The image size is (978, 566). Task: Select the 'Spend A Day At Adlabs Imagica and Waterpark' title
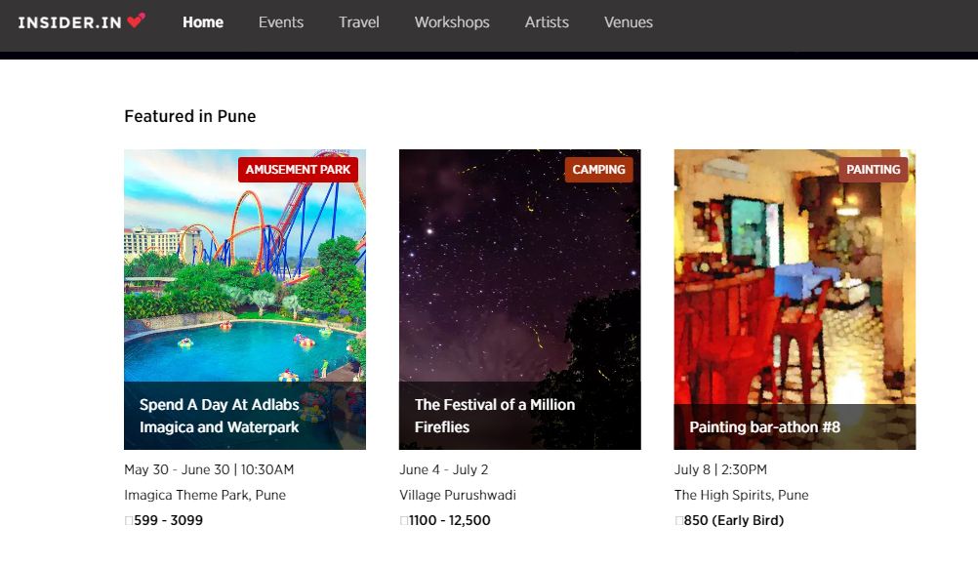coord(220,416)
